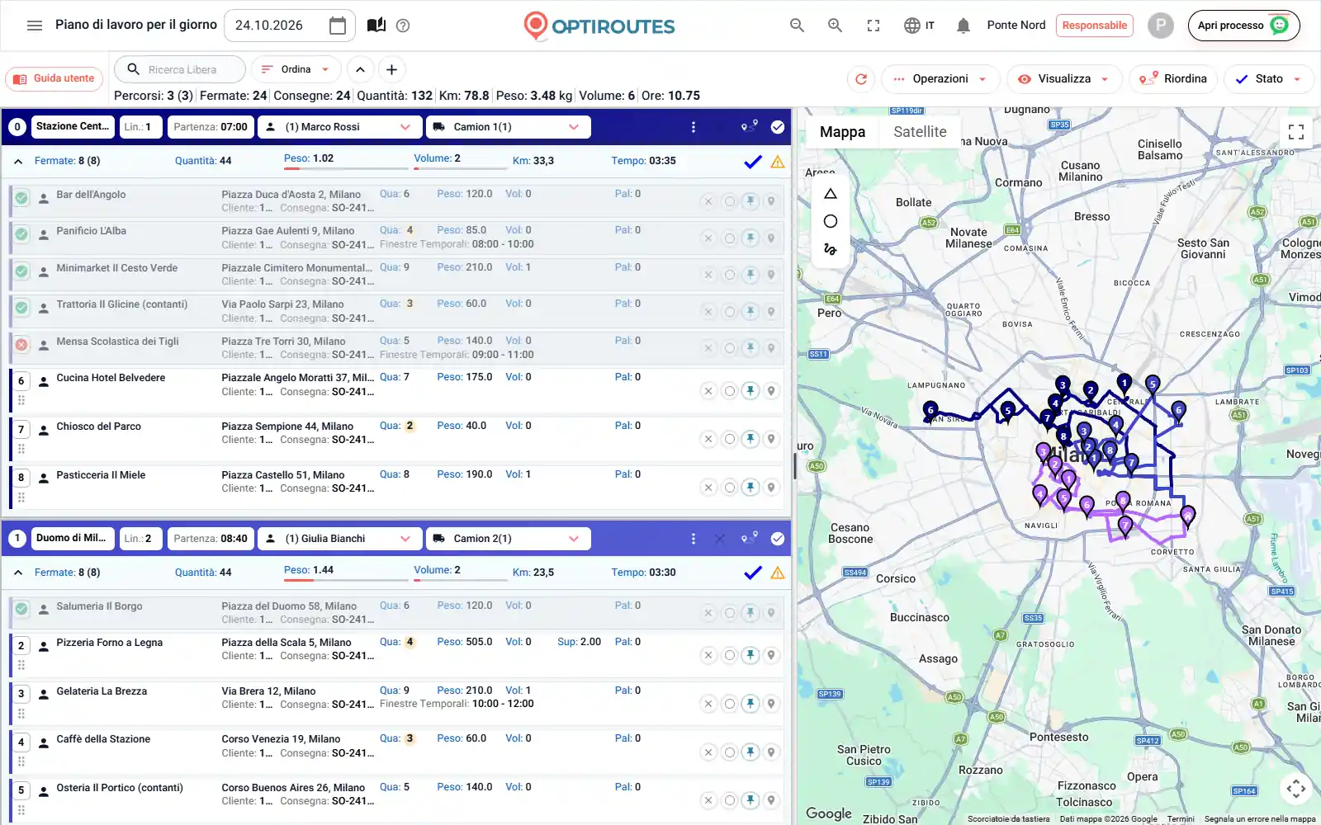This screenshot has width=1321, height=825.
Task: Open the Ordina sort dropdown
Action: 296,70
